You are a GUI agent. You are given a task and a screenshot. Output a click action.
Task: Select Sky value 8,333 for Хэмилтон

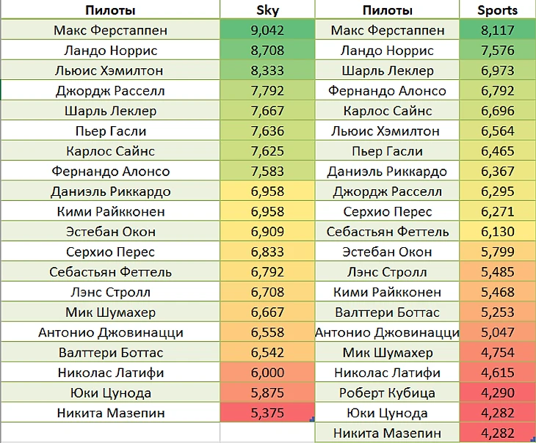[267, 71]
